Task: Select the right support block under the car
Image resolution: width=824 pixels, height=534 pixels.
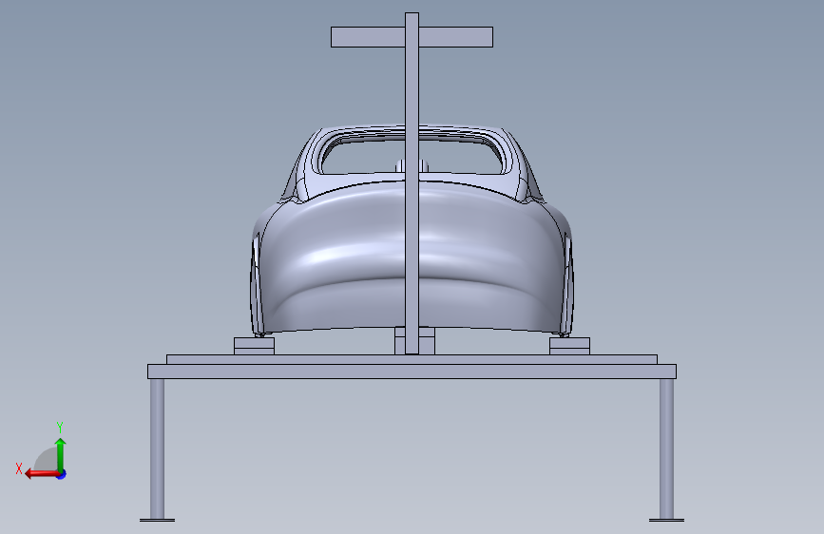Action: click(569, 347)
